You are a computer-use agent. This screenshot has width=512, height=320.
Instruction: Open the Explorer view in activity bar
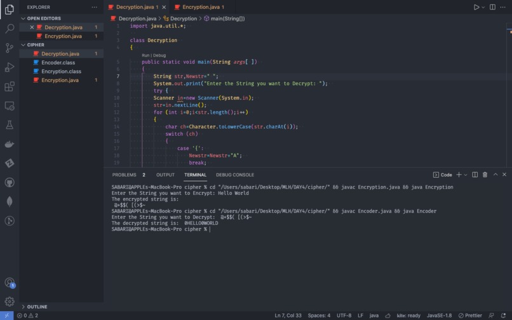(10, 10)
